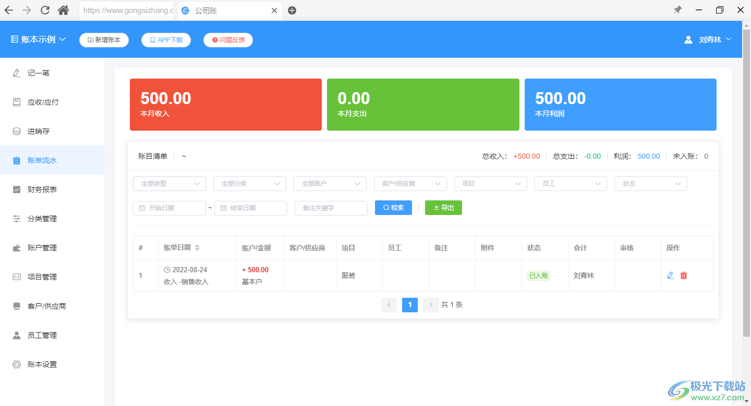The image size is (751, 406).
Task: Open 账本设置 ledger settings
Action: pyautogui.click(x=41, y=364)
